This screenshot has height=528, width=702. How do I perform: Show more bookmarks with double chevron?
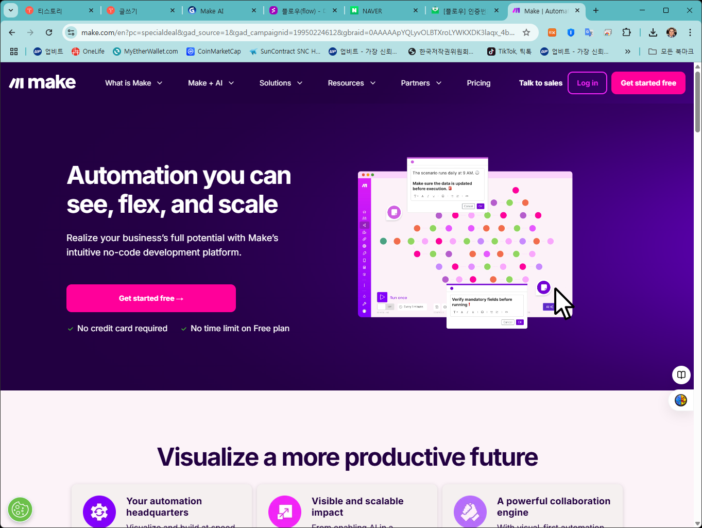(628, 52)
